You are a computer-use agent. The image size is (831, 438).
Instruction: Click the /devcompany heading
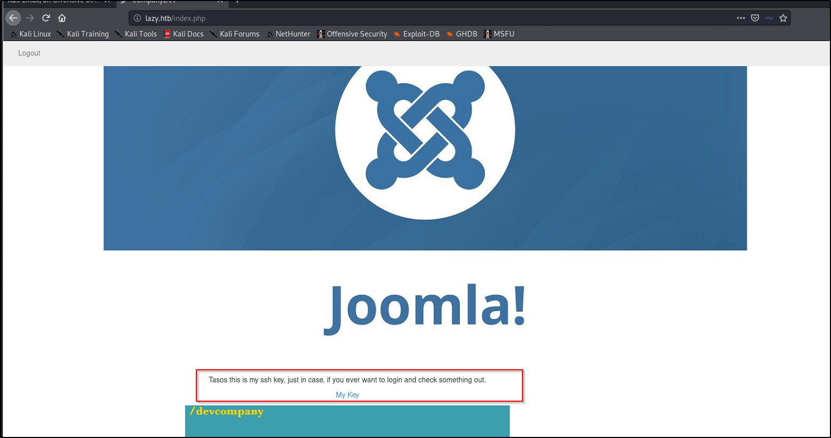(227, 411)
